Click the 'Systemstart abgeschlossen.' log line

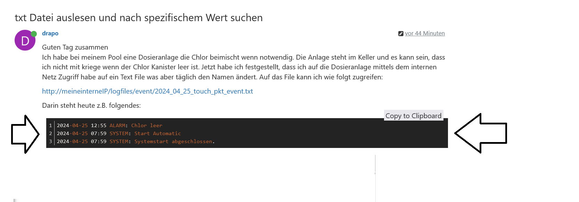136,141
